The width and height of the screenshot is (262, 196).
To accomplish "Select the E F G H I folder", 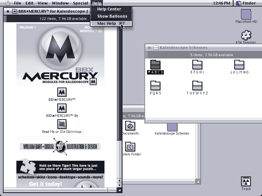I will click(x=197, y=65).
